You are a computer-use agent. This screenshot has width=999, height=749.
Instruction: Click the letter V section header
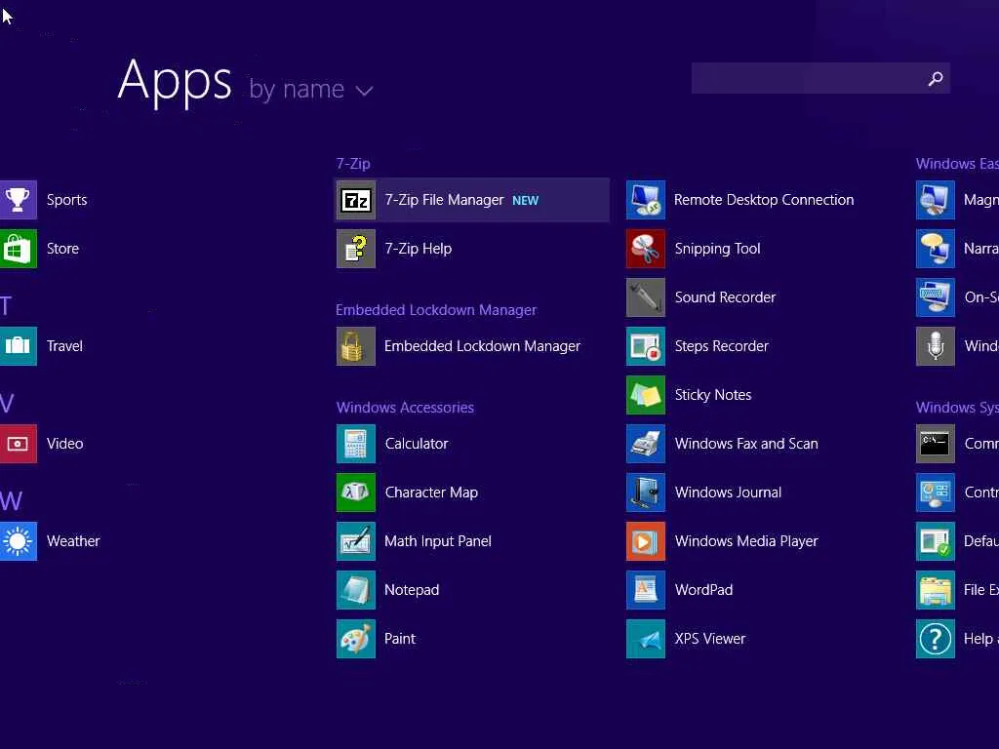click(7, 404)
